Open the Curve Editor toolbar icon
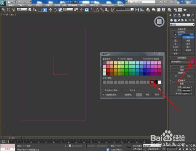This screenshot has height=151, width=196. 158,10
